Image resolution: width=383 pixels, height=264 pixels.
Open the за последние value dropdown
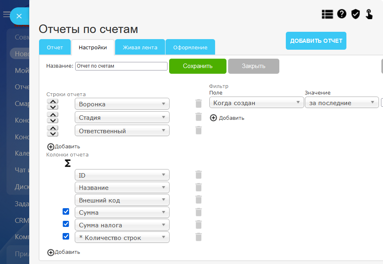click(x=342, y=103)
